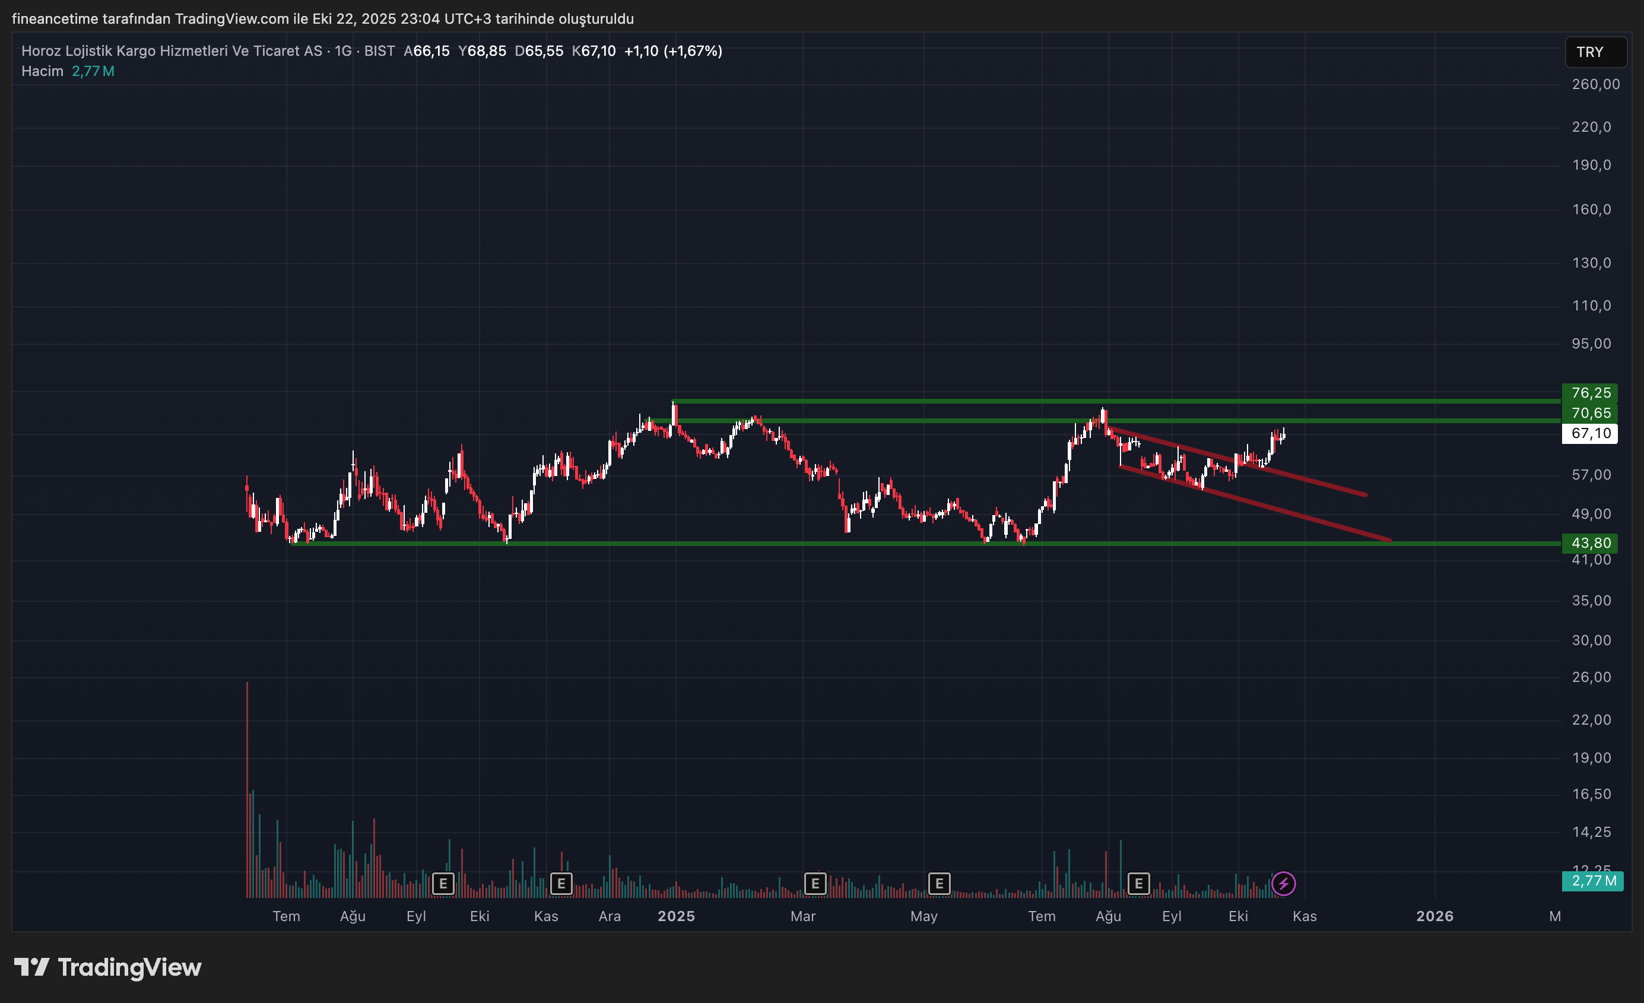Image resolution: width=1644 pixels, height=1003 pixels.
Task: Click the white 67,10 current price tag
Action: 1590,433
